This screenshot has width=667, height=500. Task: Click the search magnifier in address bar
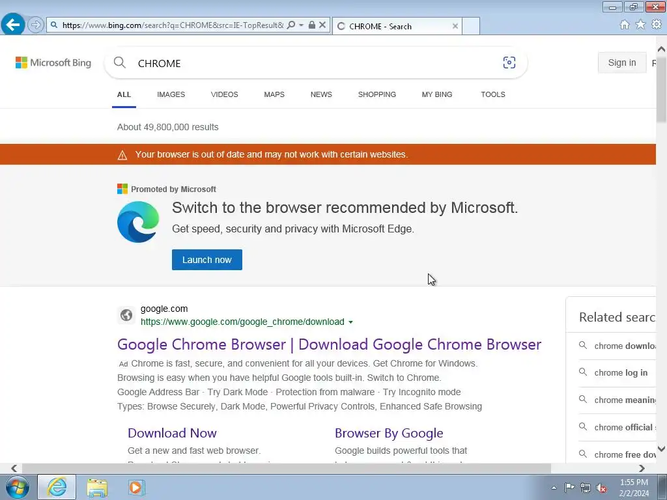[291, 25]
